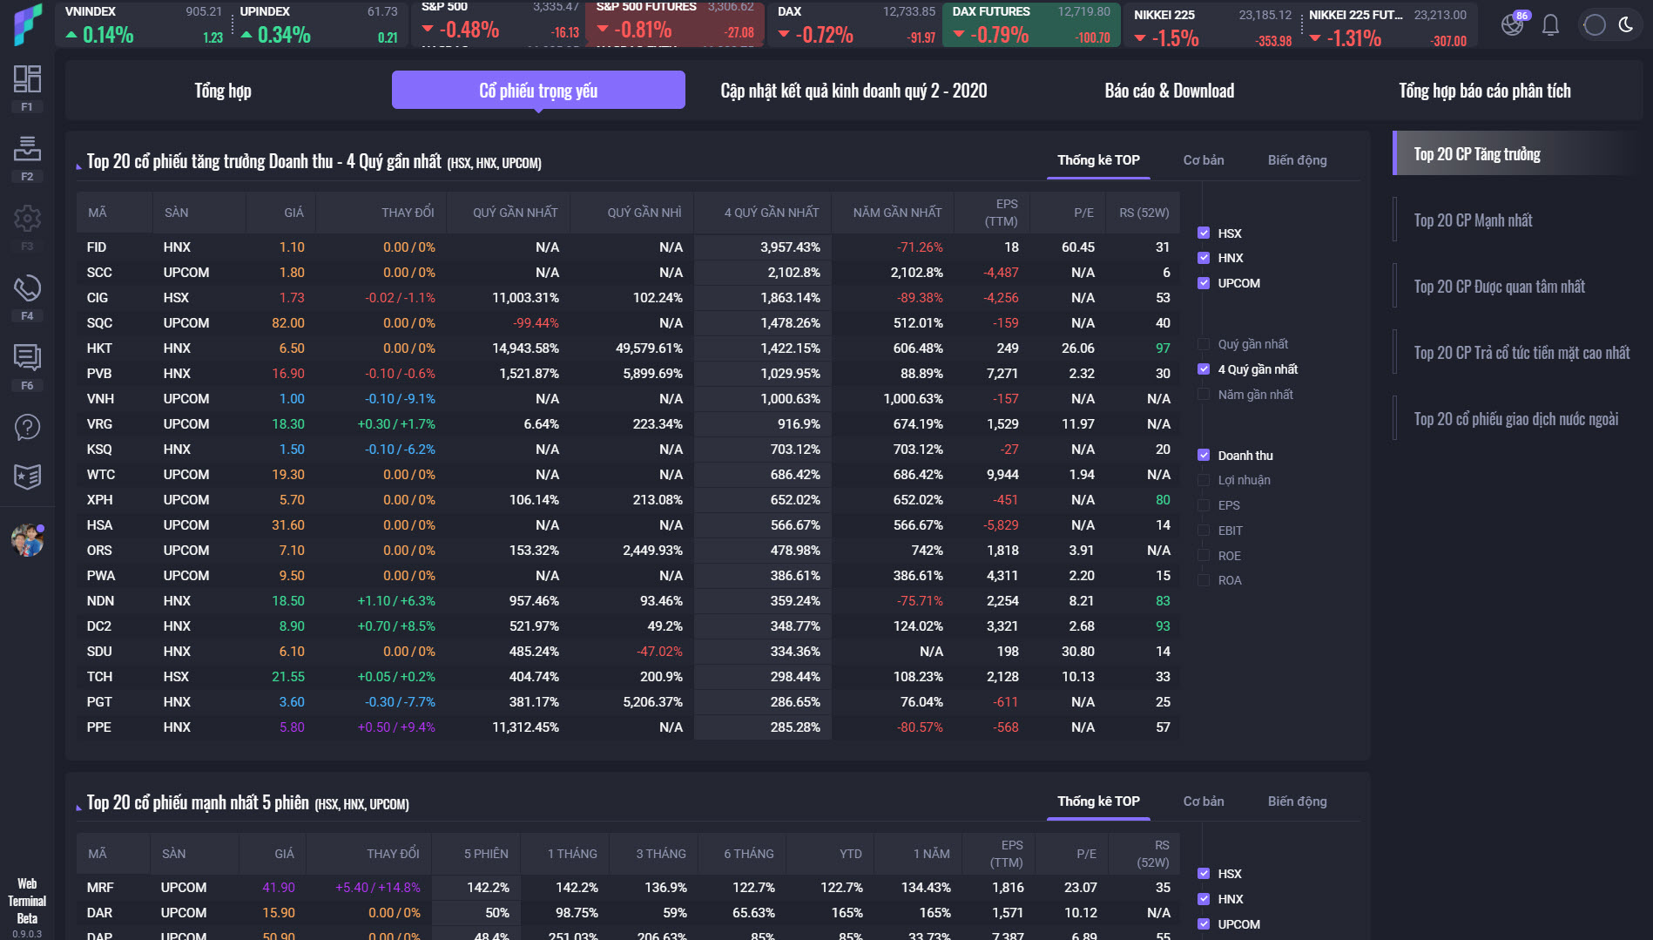Open the notifications bell icon
The height and width of the screenshot is (940, 1653).
click(1550, 25)
